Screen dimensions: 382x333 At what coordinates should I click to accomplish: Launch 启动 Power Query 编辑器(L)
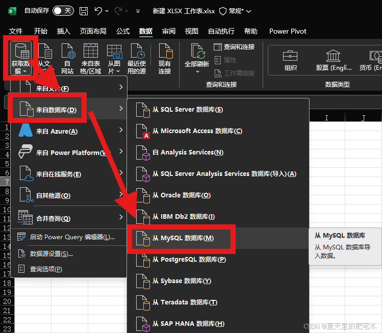pos(69,237)
